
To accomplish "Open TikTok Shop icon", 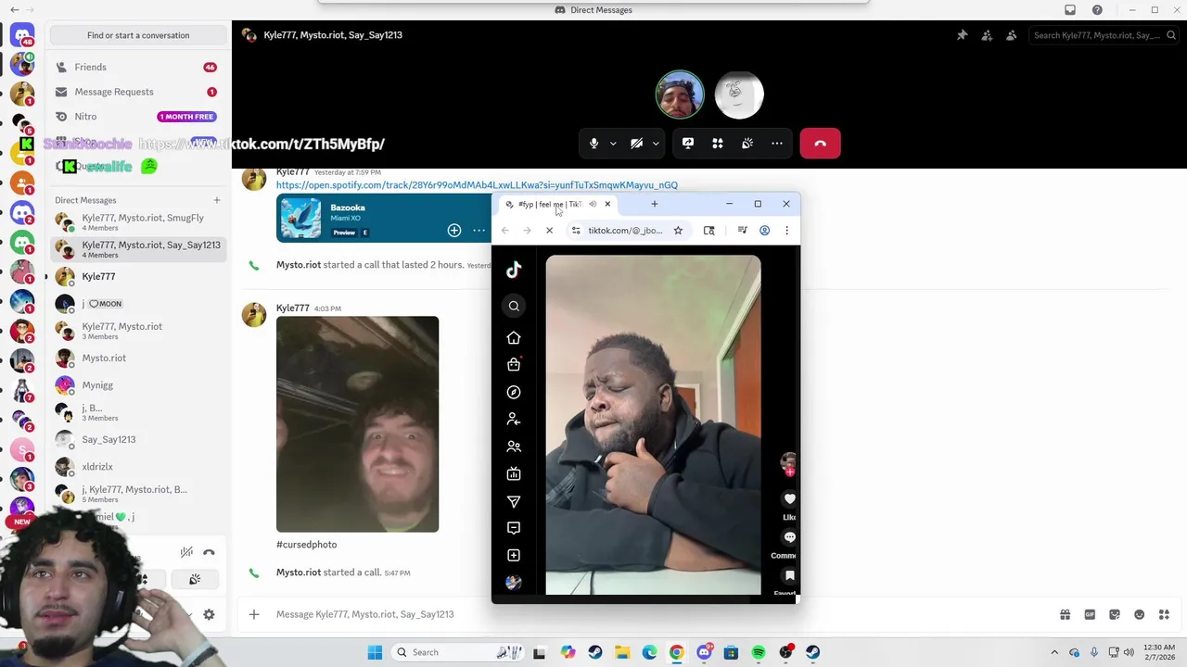I will tap(514, 365).
